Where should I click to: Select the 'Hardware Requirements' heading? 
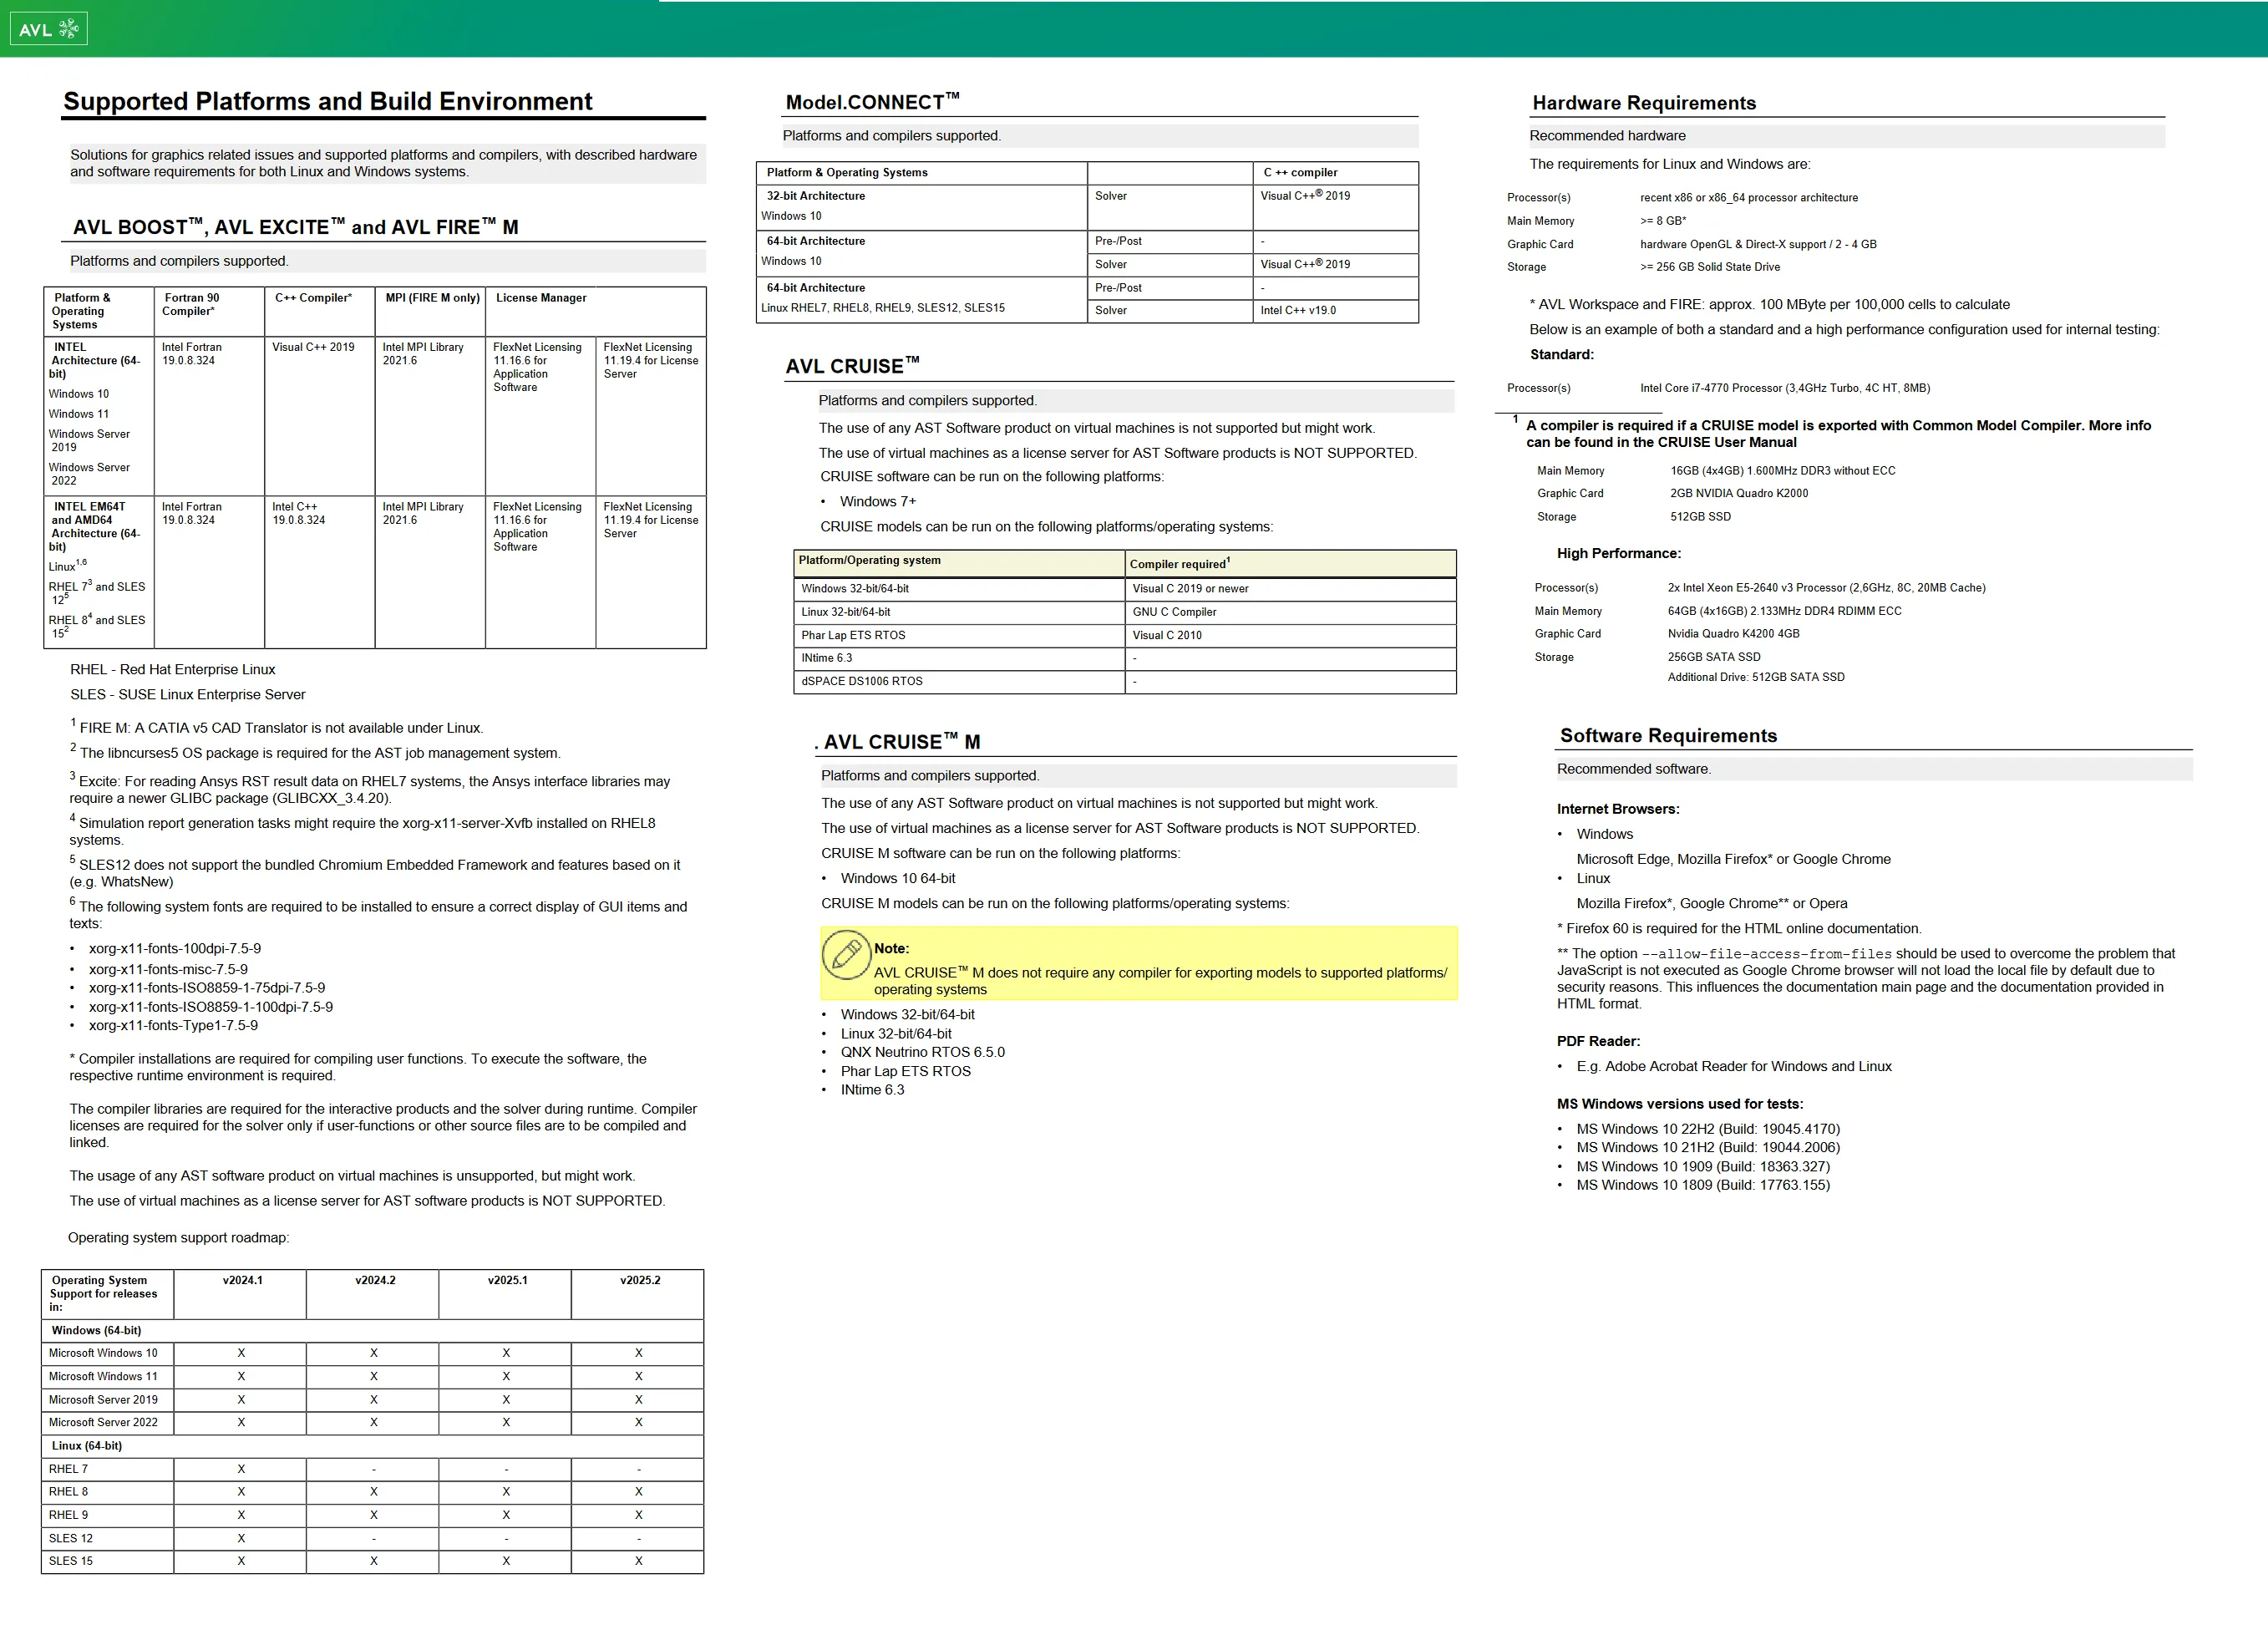[1644, 103]
